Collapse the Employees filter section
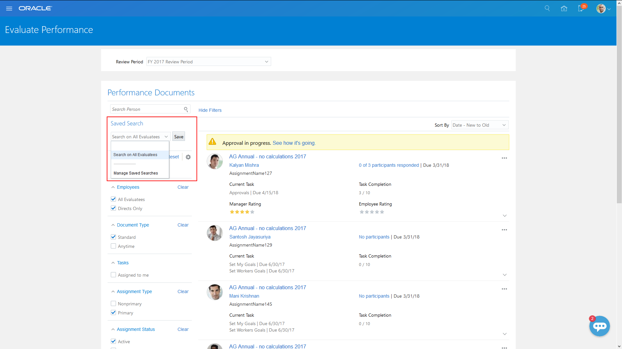The width and height of the screenshot is (622, 349). (x=113, y=187)
